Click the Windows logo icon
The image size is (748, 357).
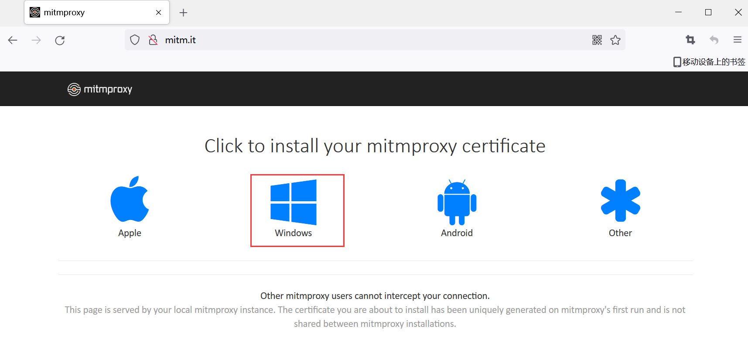coord(294,202)
